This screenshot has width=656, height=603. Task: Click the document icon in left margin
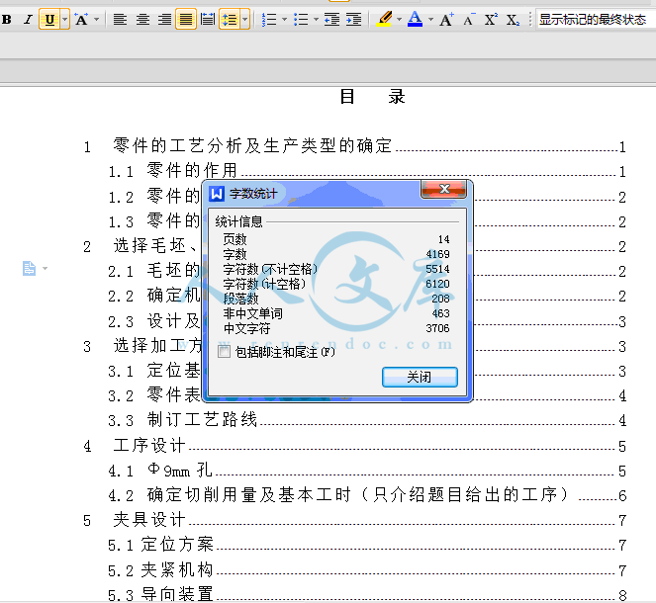29,268
